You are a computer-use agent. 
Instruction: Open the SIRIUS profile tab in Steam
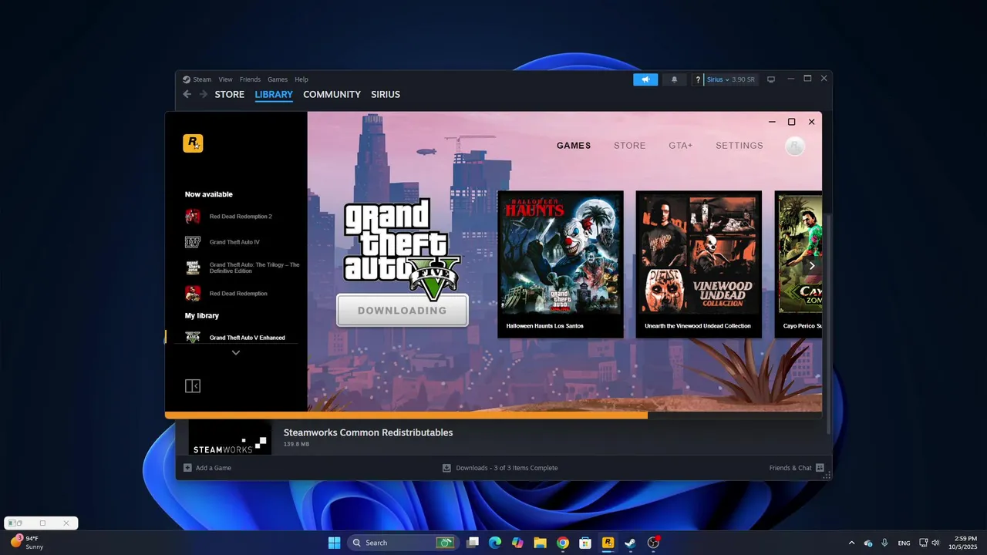(x=386, y=94)
